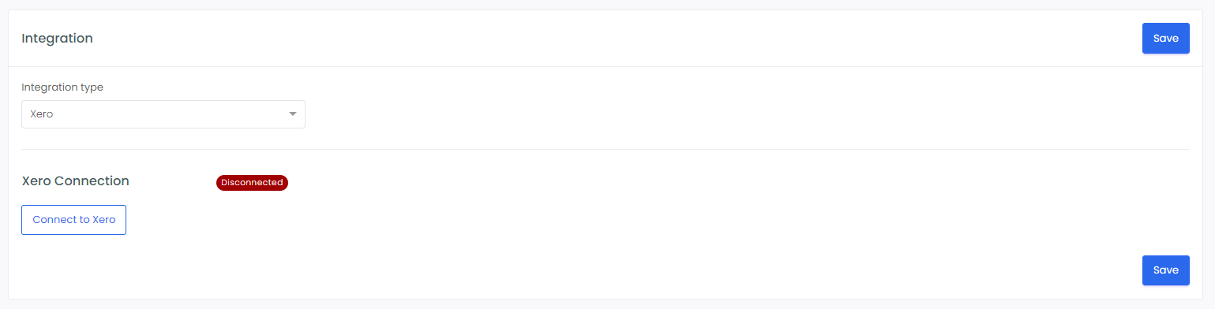The height and width of the screenshot is (309, 1215).
Task: Open the Integration type dropdown
Action: 163,114
